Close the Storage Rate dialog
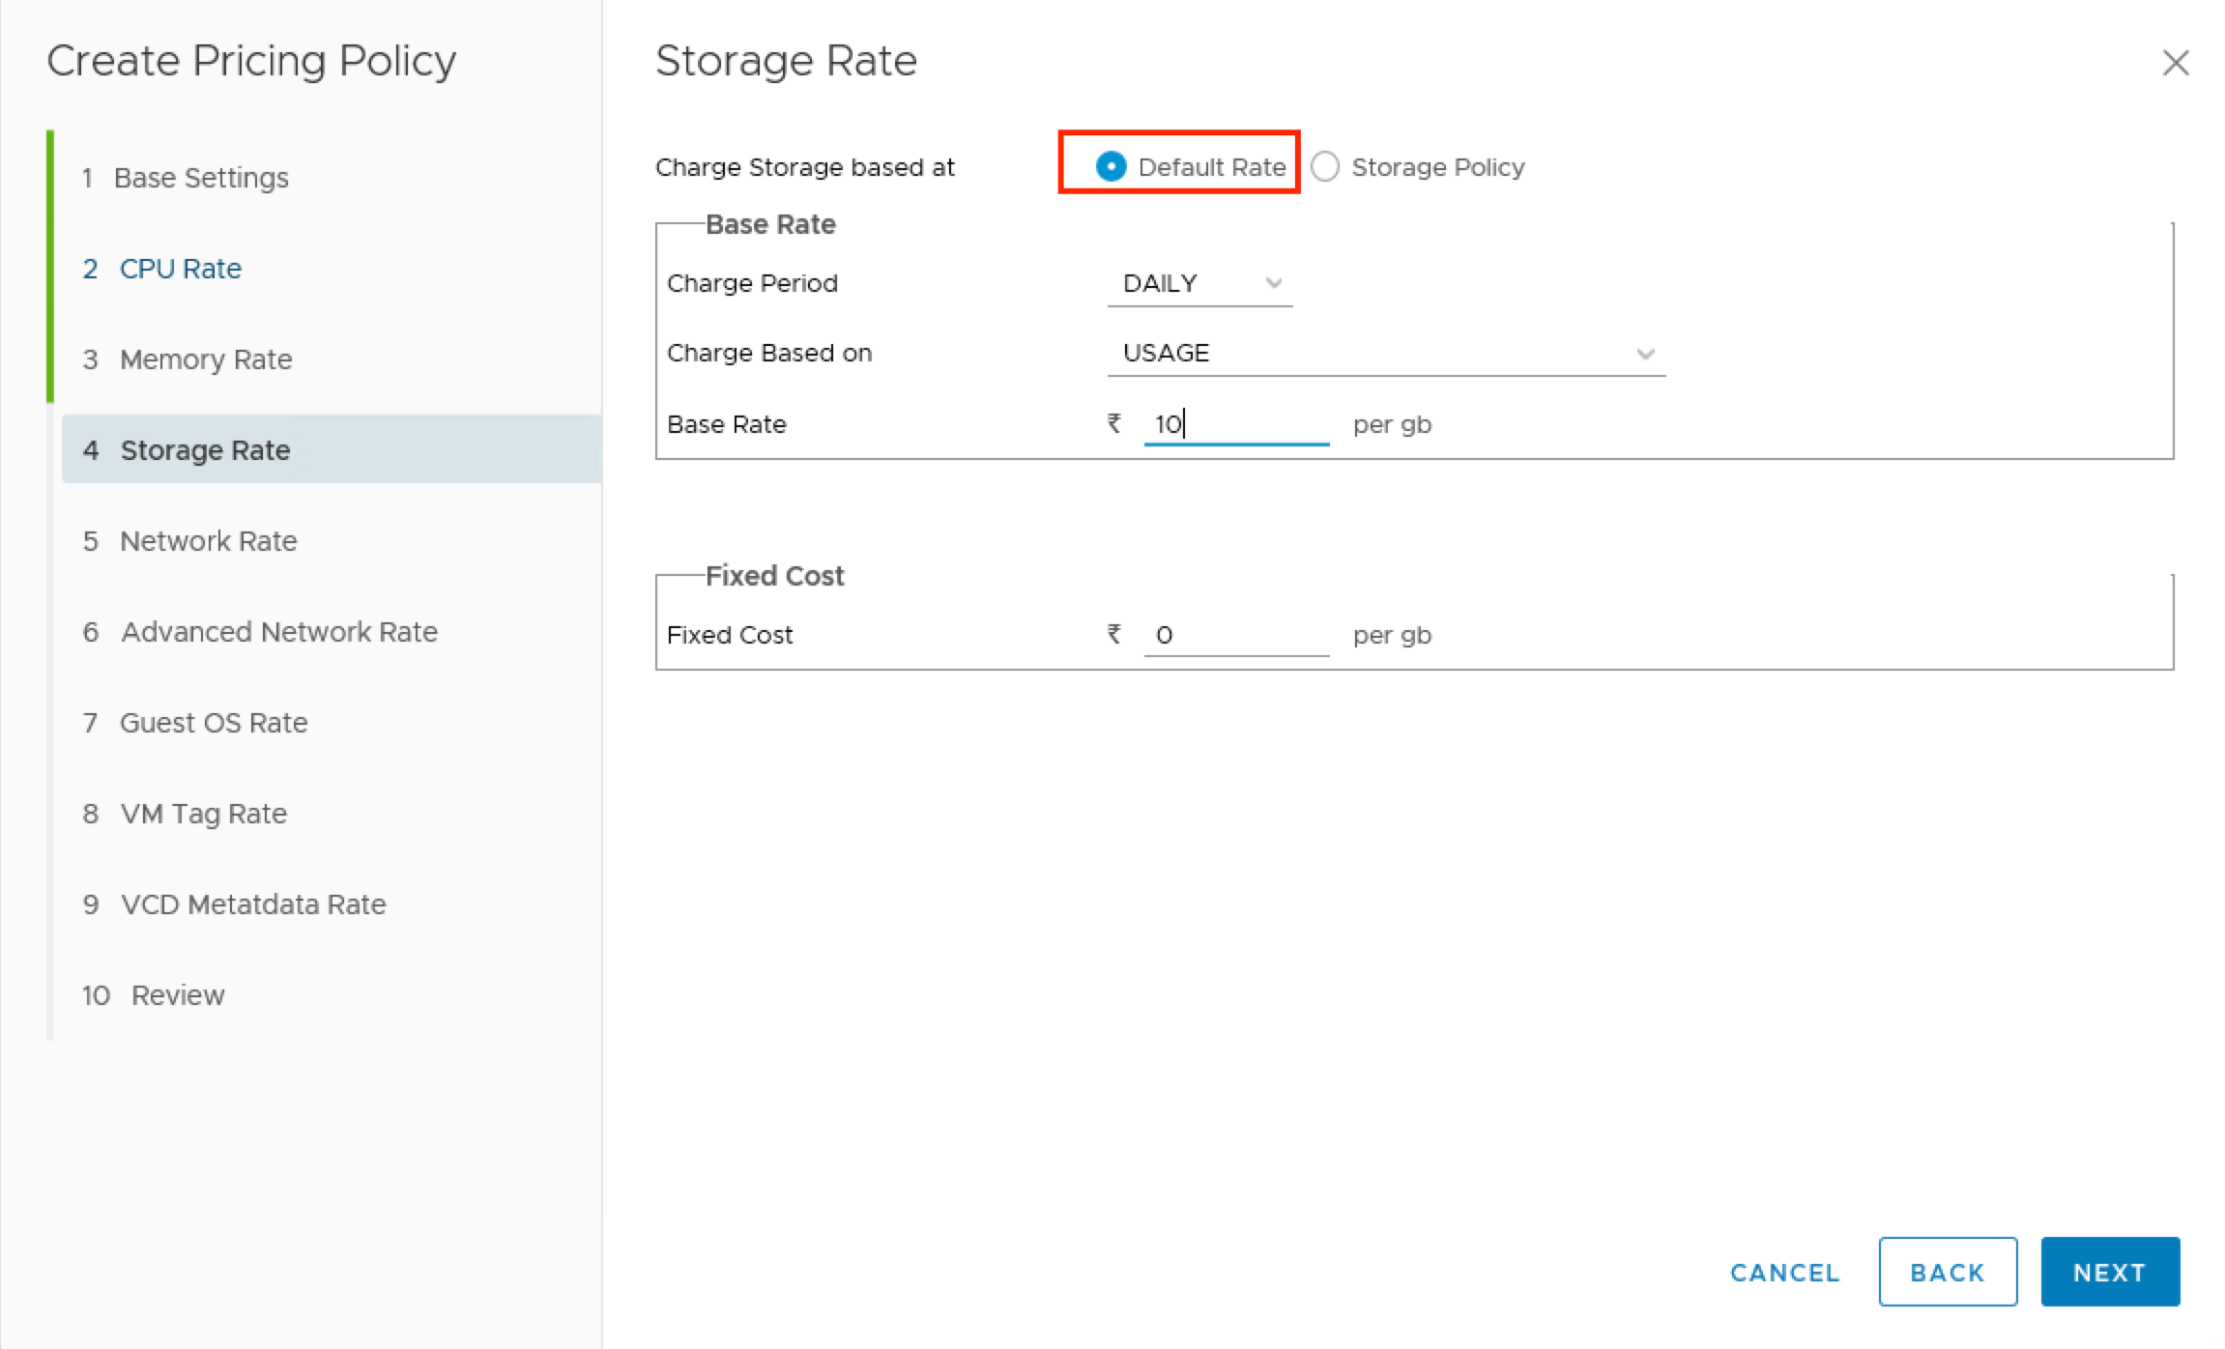This screenshot has height=1349, width=2225. [2175, 62]
